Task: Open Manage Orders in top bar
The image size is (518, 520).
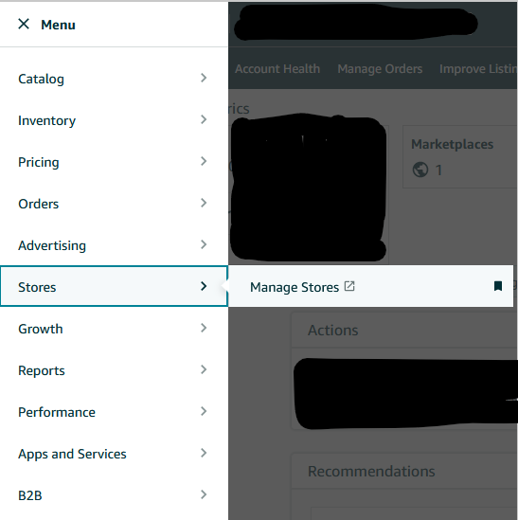Action: pos(380,68)
